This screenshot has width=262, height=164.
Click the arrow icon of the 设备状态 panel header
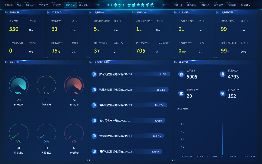tap(6, 62)
